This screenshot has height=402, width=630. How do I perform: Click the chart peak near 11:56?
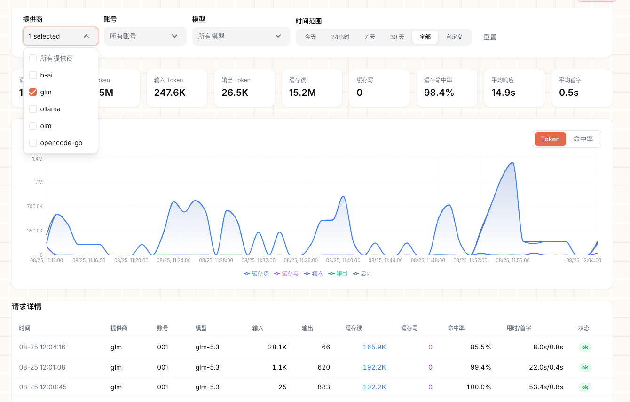(512, 163)
